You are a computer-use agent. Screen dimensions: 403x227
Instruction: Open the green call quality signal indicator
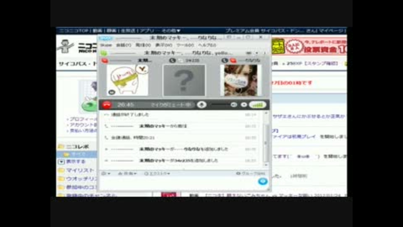(x=258, y=105)
